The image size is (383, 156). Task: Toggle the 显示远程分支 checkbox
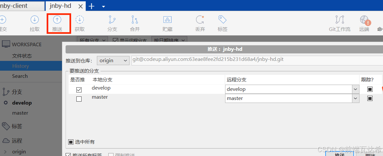pyautogui.click(x=115, y=40)
